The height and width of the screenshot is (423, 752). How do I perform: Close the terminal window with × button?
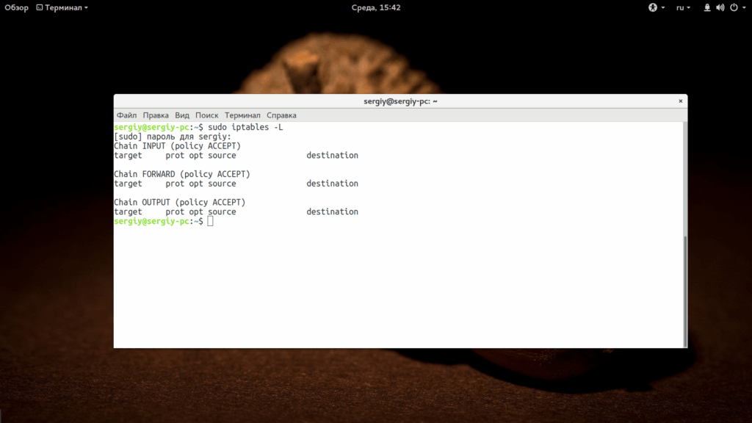(x=680, y=101)
